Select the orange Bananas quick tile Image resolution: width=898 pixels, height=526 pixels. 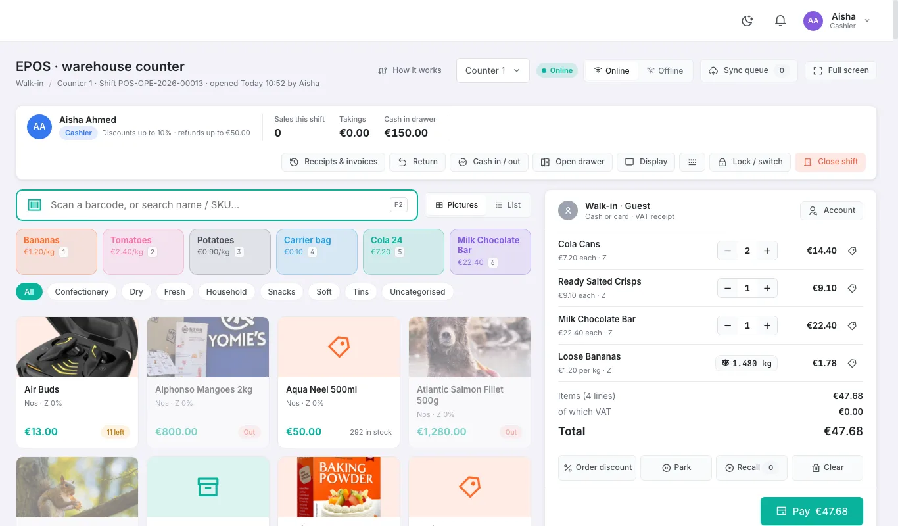click(x=57, y=251)
